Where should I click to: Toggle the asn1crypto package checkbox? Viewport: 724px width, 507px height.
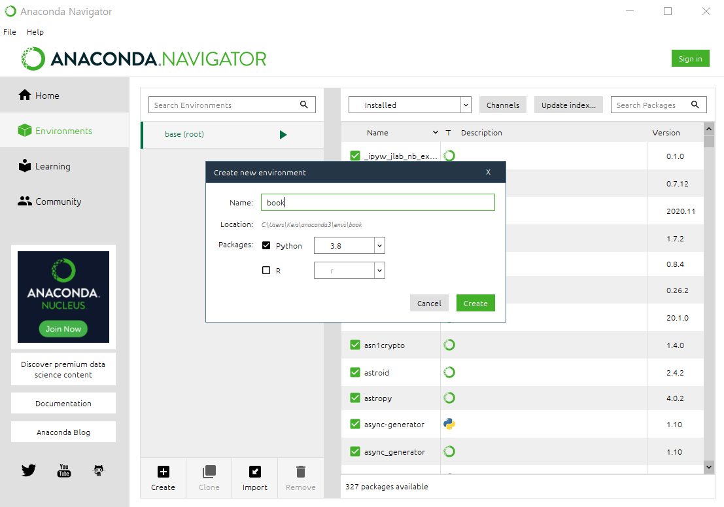point(355,345)
